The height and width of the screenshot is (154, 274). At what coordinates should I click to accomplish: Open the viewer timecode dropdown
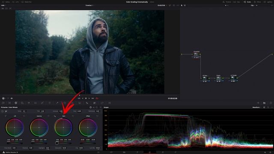click(162, 6)
